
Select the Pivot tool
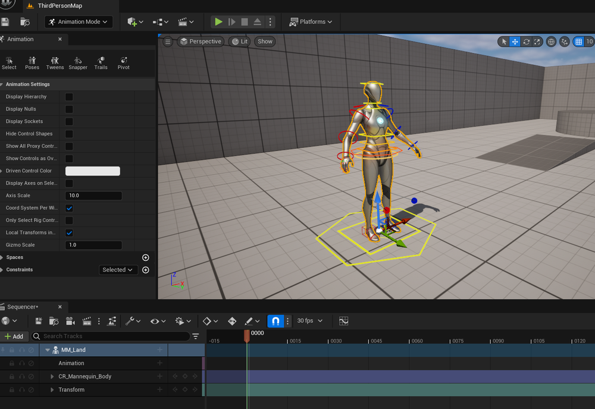[123, 62]
